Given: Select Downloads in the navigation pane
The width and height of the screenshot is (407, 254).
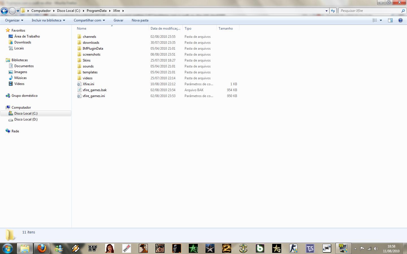Looking at the screenshot, I should (23, 42).
